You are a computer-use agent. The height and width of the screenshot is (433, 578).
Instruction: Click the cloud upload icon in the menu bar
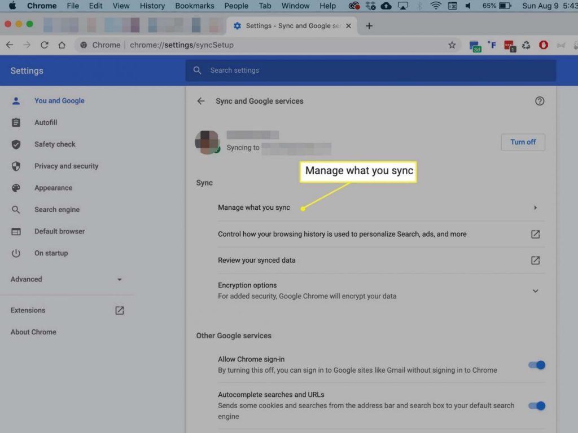(x=386, y=6)
